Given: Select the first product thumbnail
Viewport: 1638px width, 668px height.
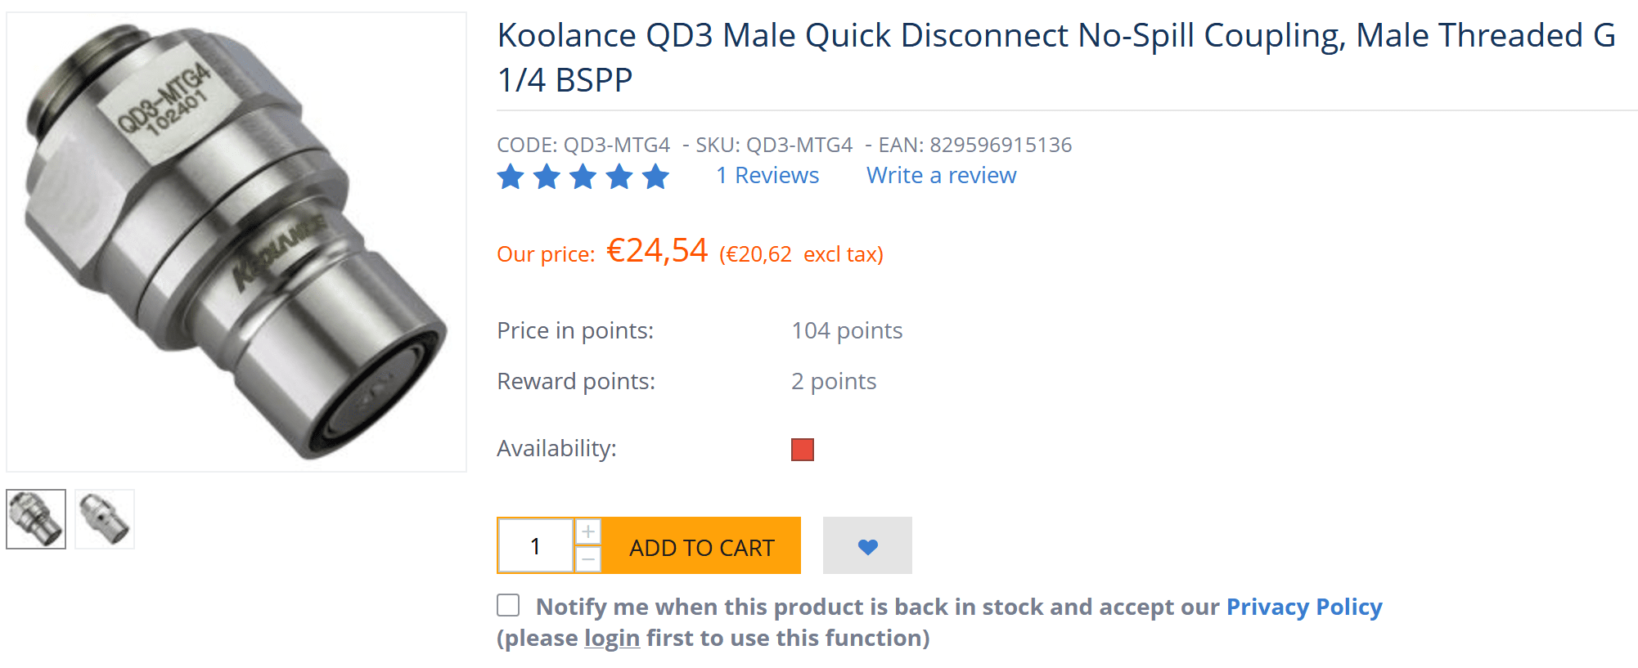Looking at the screenshot, I should point(36,519).
